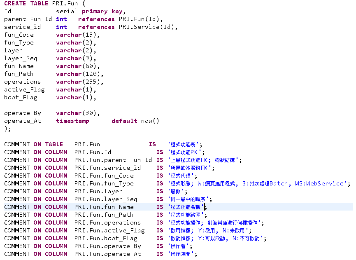This screenshot has height=260, width=356.
Task: Click 'varchar(15)' type of fun_Code
Action: pos(76,35)
